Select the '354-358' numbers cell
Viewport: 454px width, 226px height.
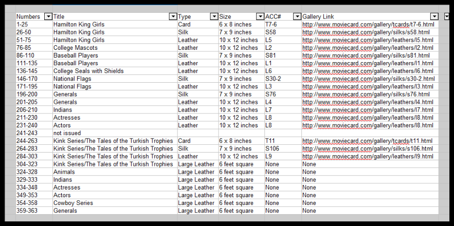(34, 203)
